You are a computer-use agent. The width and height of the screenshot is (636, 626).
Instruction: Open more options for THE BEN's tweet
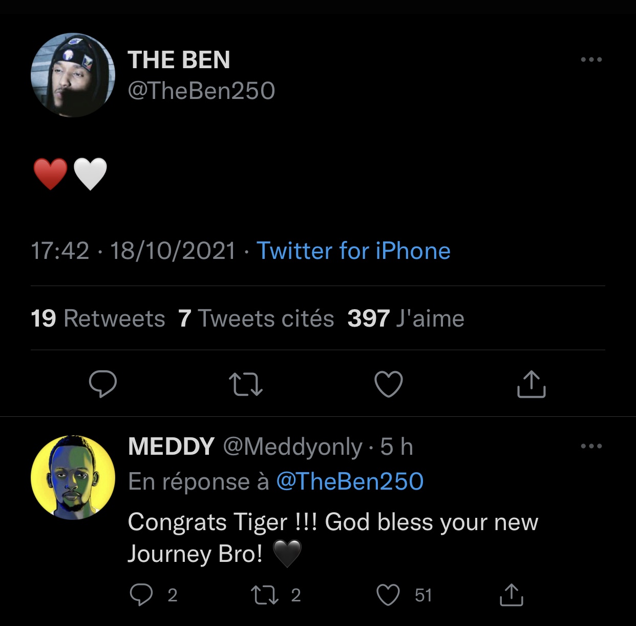pos(591,59)
